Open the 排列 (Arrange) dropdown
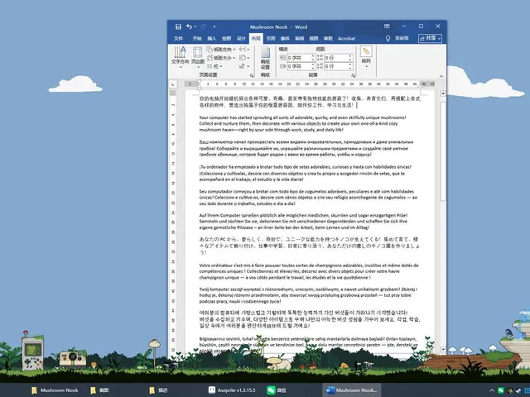 point(366,57)
